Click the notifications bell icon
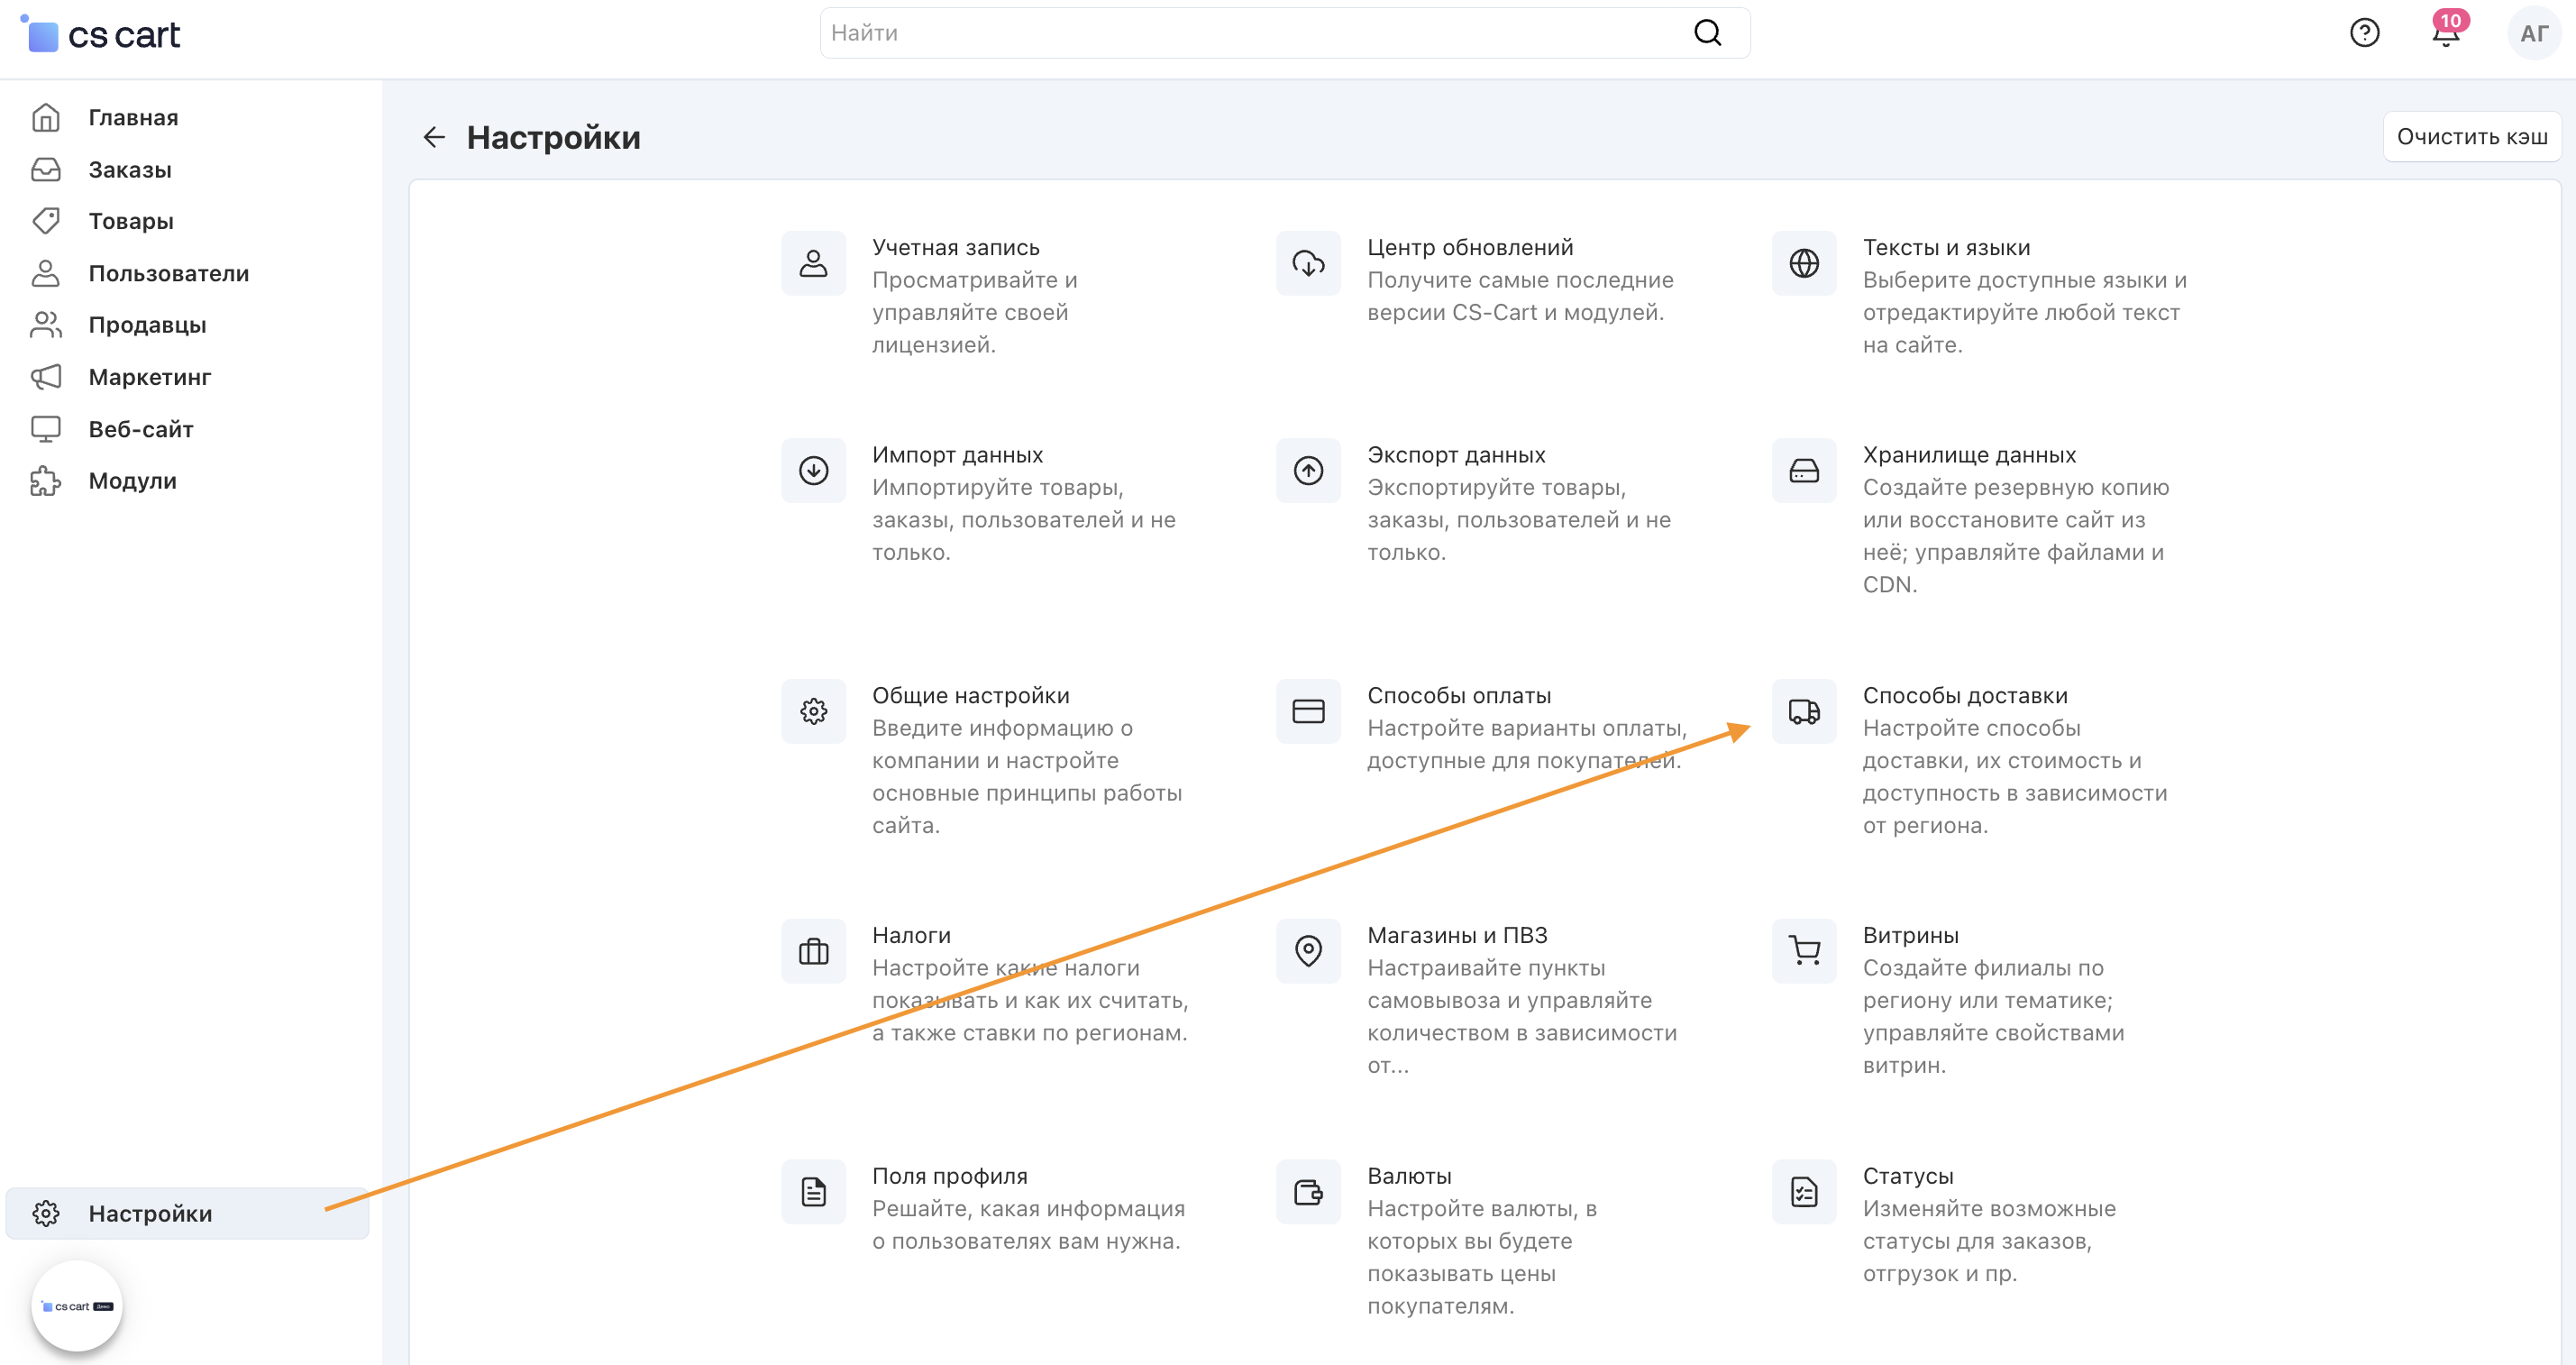This screenshot has width=2576, height=1365. coord(2445,34)
